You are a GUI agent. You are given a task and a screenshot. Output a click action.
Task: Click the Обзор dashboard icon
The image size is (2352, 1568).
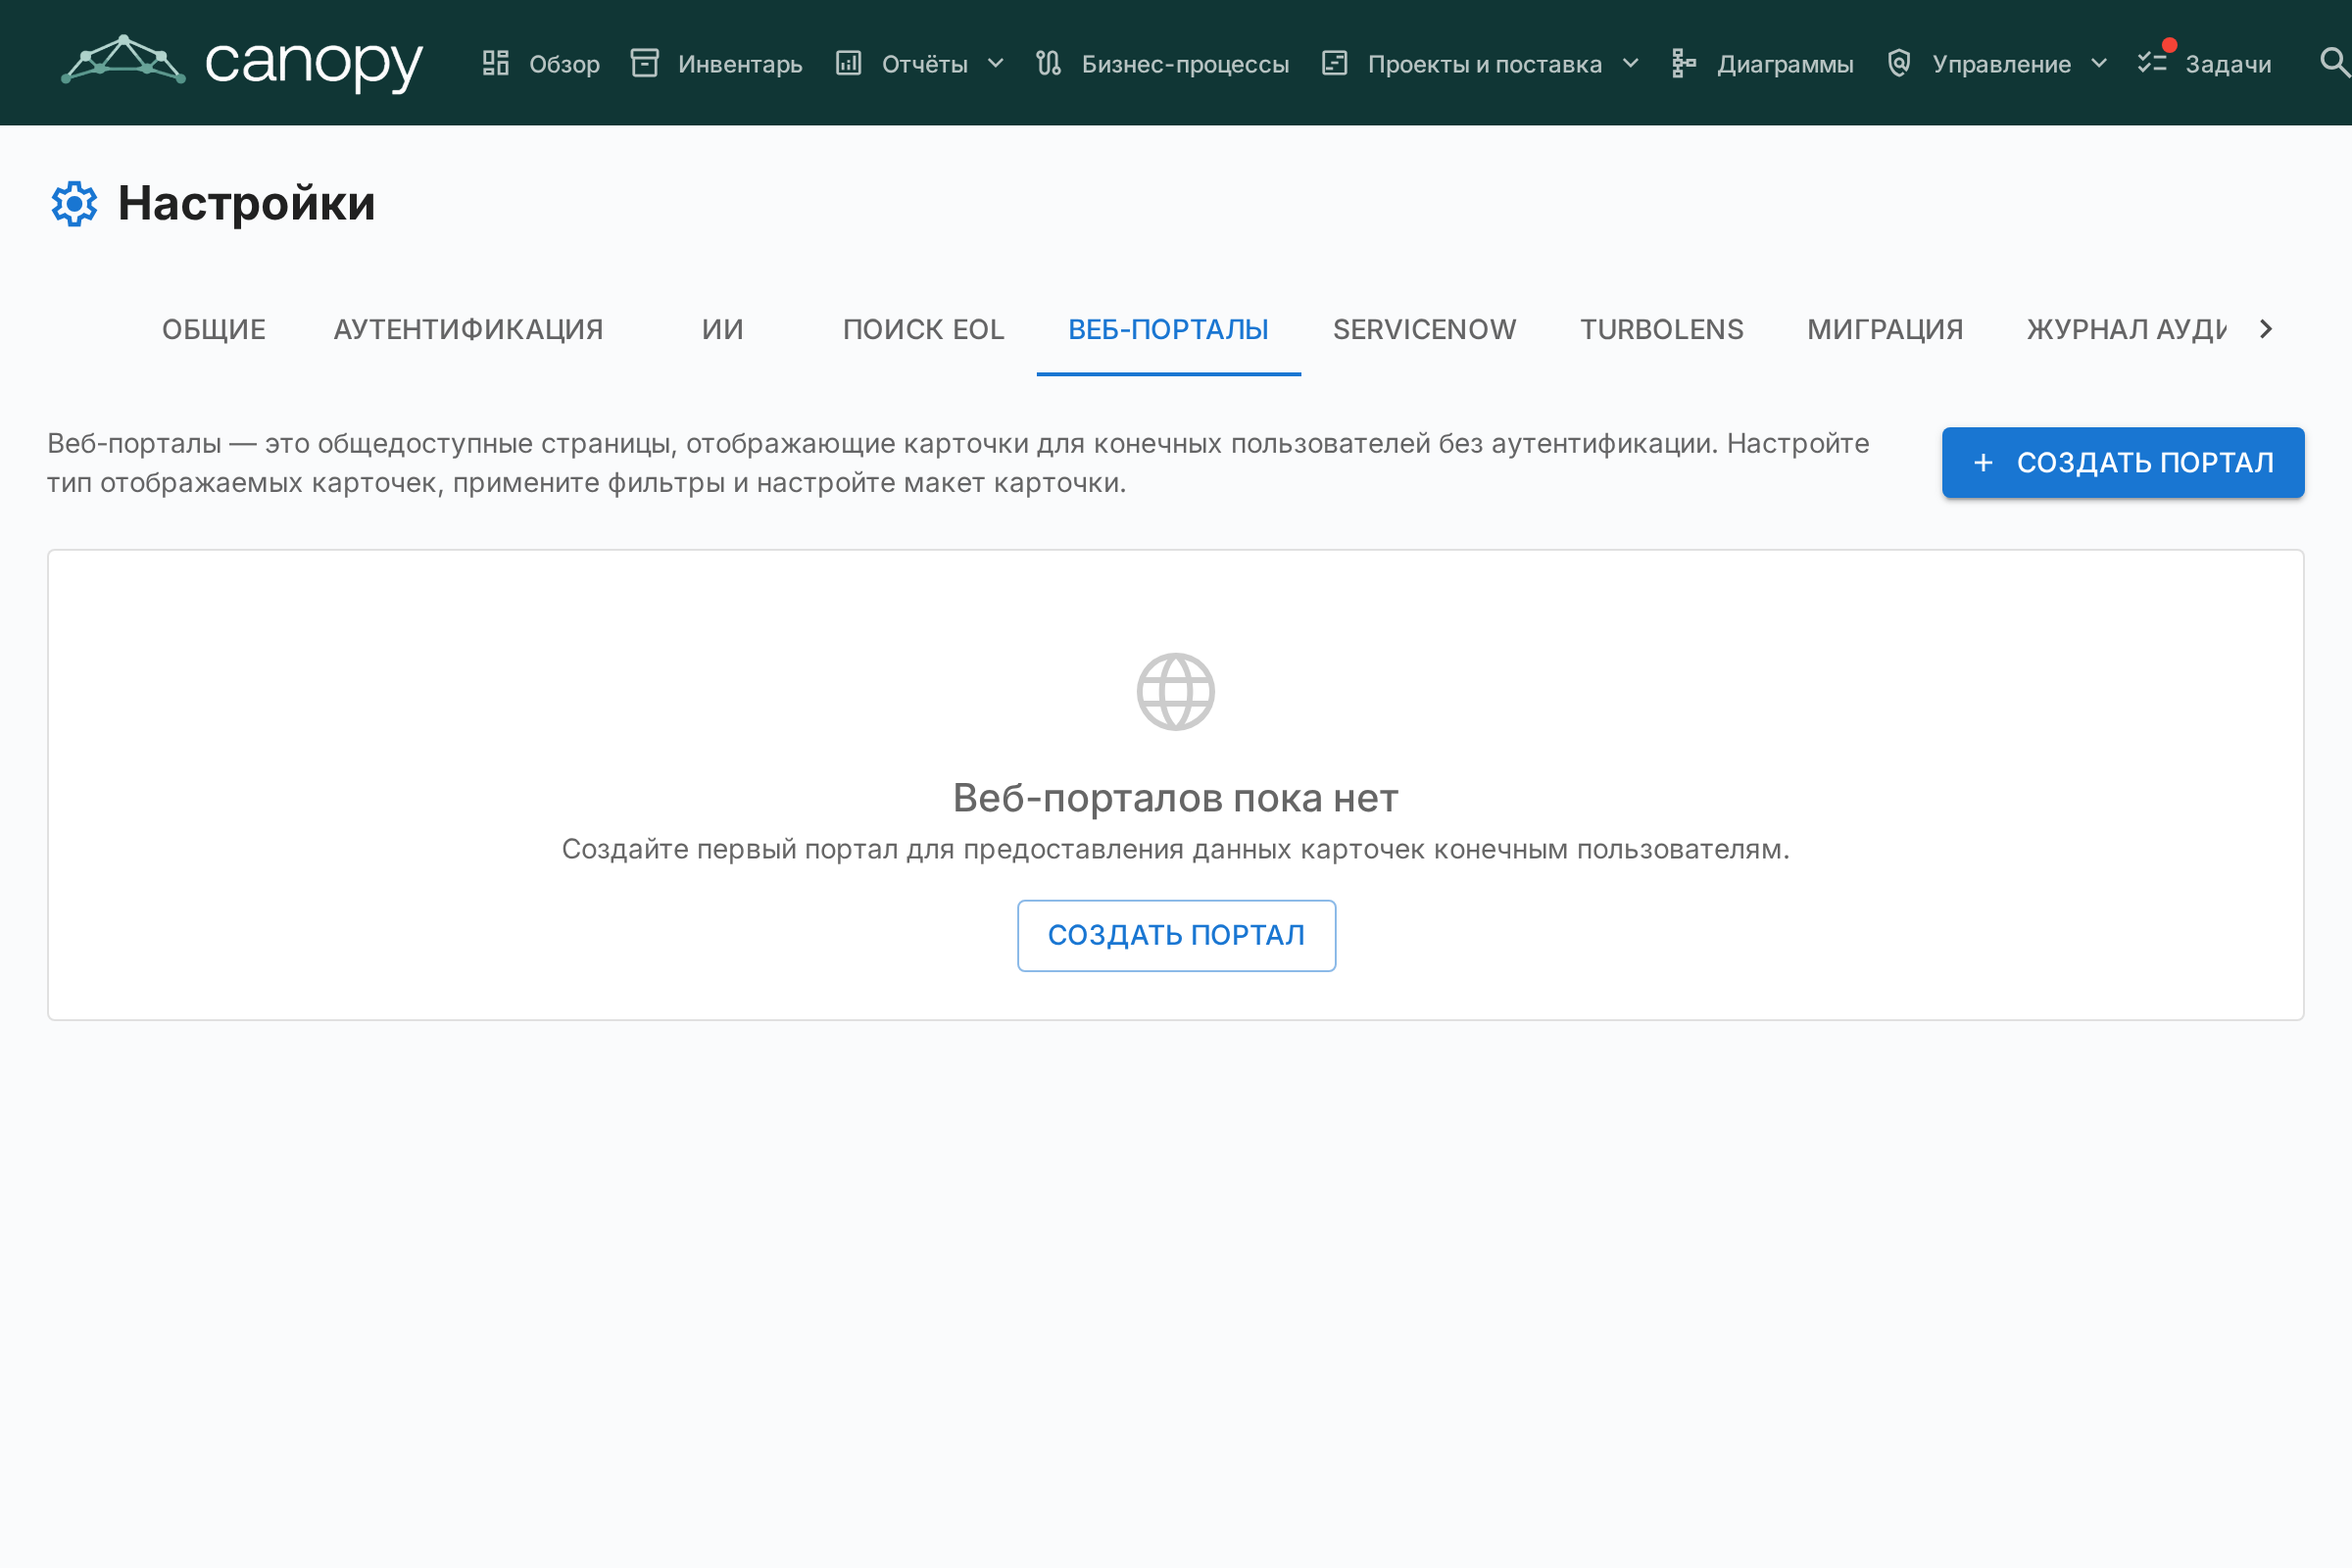[495, 63]
